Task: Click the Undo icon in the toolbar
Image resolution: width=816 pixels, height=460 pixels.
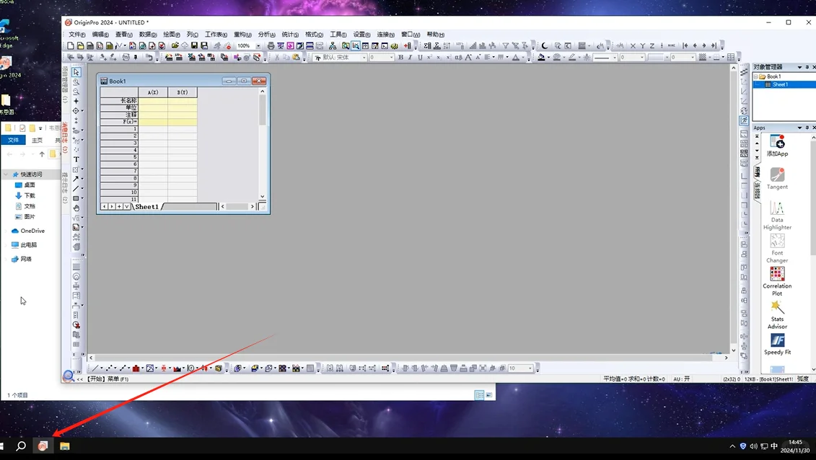Action: pos(149,57)
